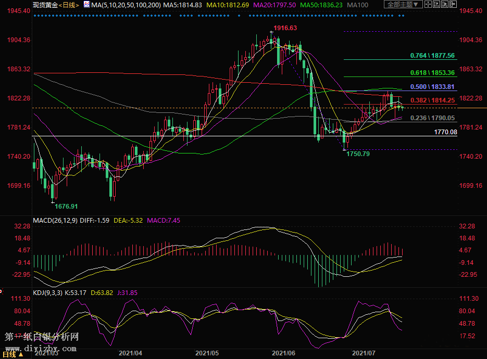Click the third chart tool icon in top-right toolbar
The height and width of the screenshot is (359, 487).
tap(445, 4)
